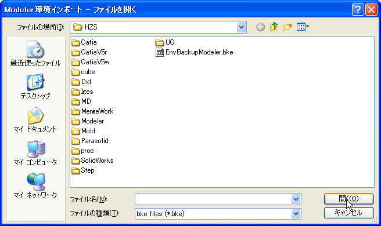Select the cube folder icon

tap(76, 72)
